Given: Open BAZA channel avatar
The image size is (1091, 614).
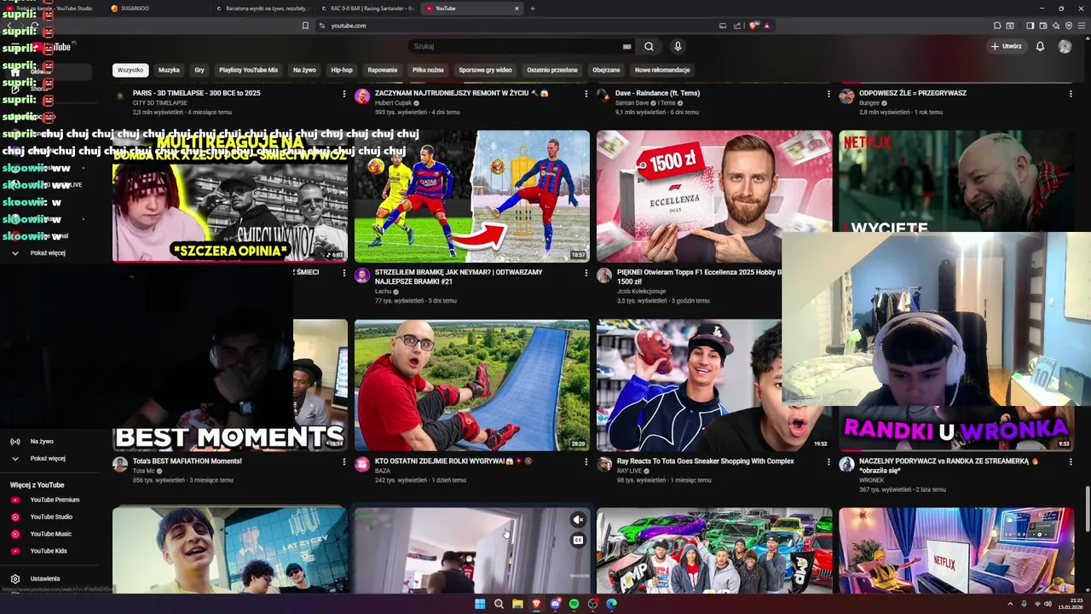Looking at the screenshot, I should click(x=362, y=464).
